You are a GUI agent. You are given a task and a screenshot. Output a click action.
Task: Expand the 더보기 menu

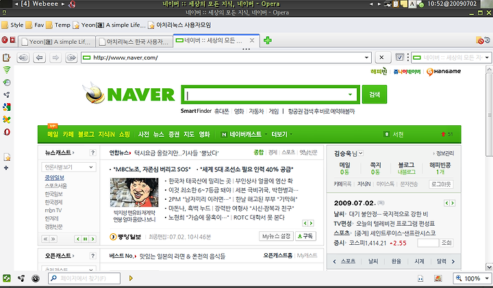281,134
